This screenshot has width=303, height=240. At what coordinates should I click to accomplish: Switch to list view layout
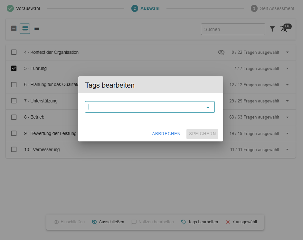37,29
